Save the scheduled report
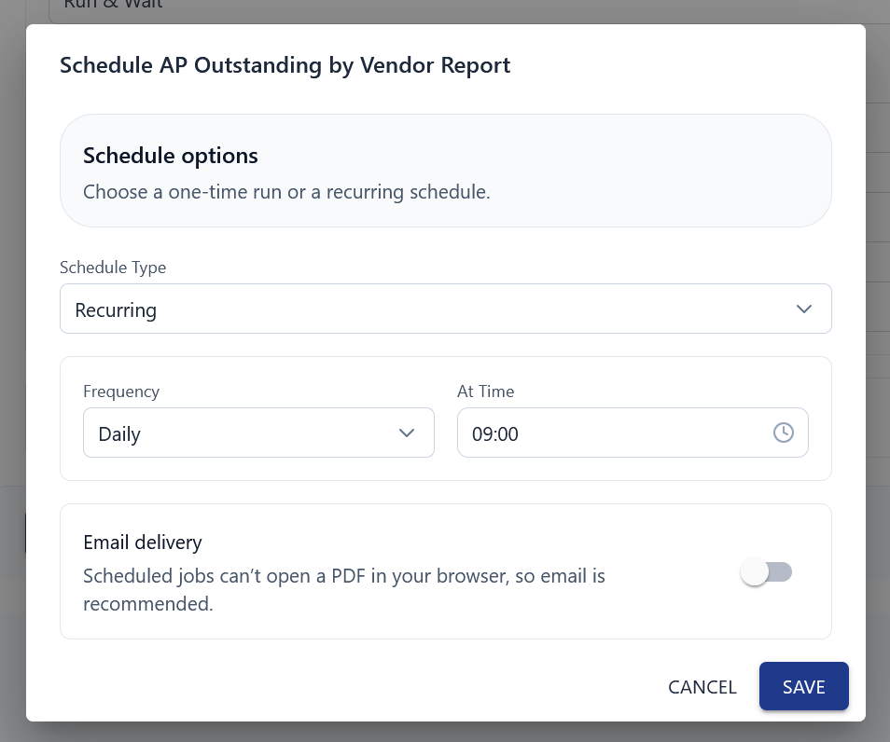The width and height of the screenshot is (890, 742). [803, 686]
